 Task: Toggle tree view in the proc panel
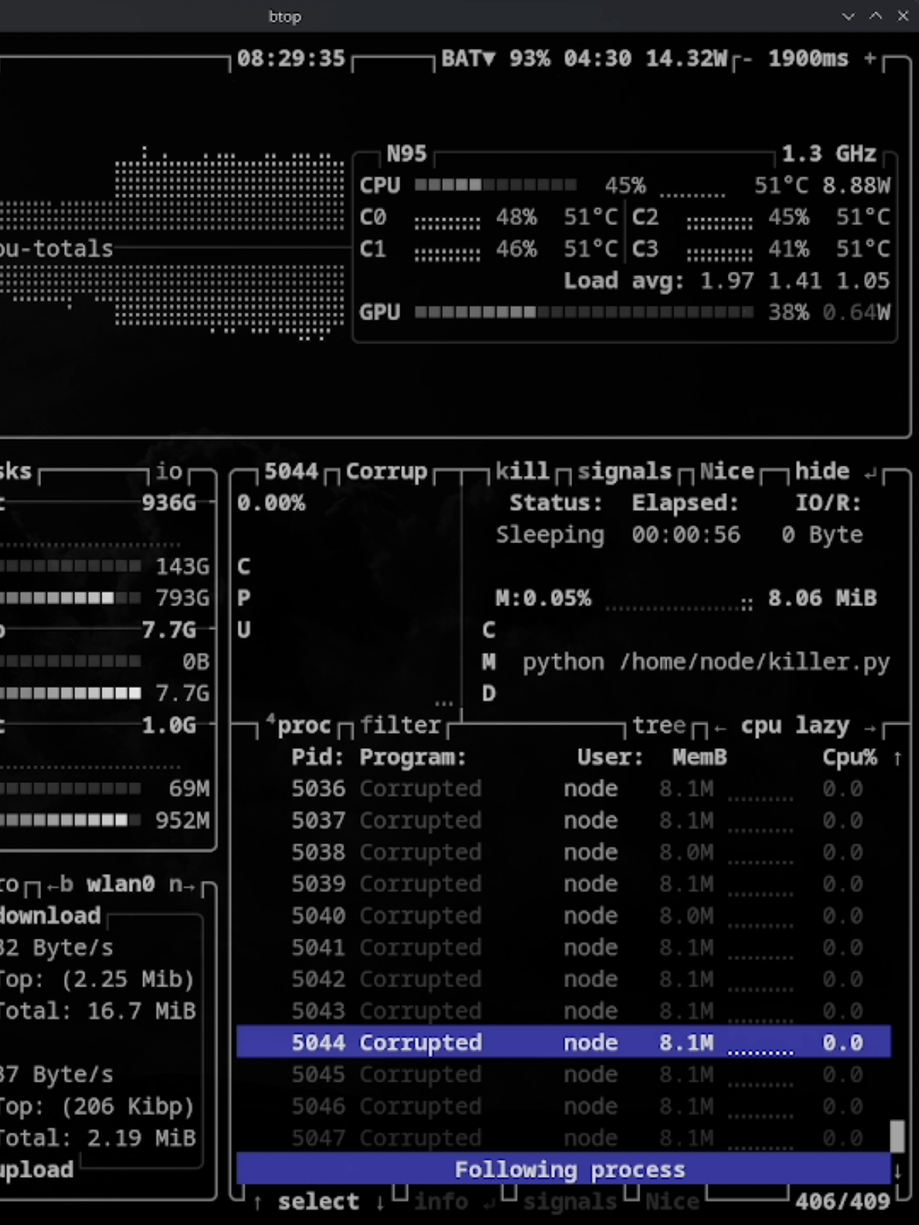(x=659, y=725)
